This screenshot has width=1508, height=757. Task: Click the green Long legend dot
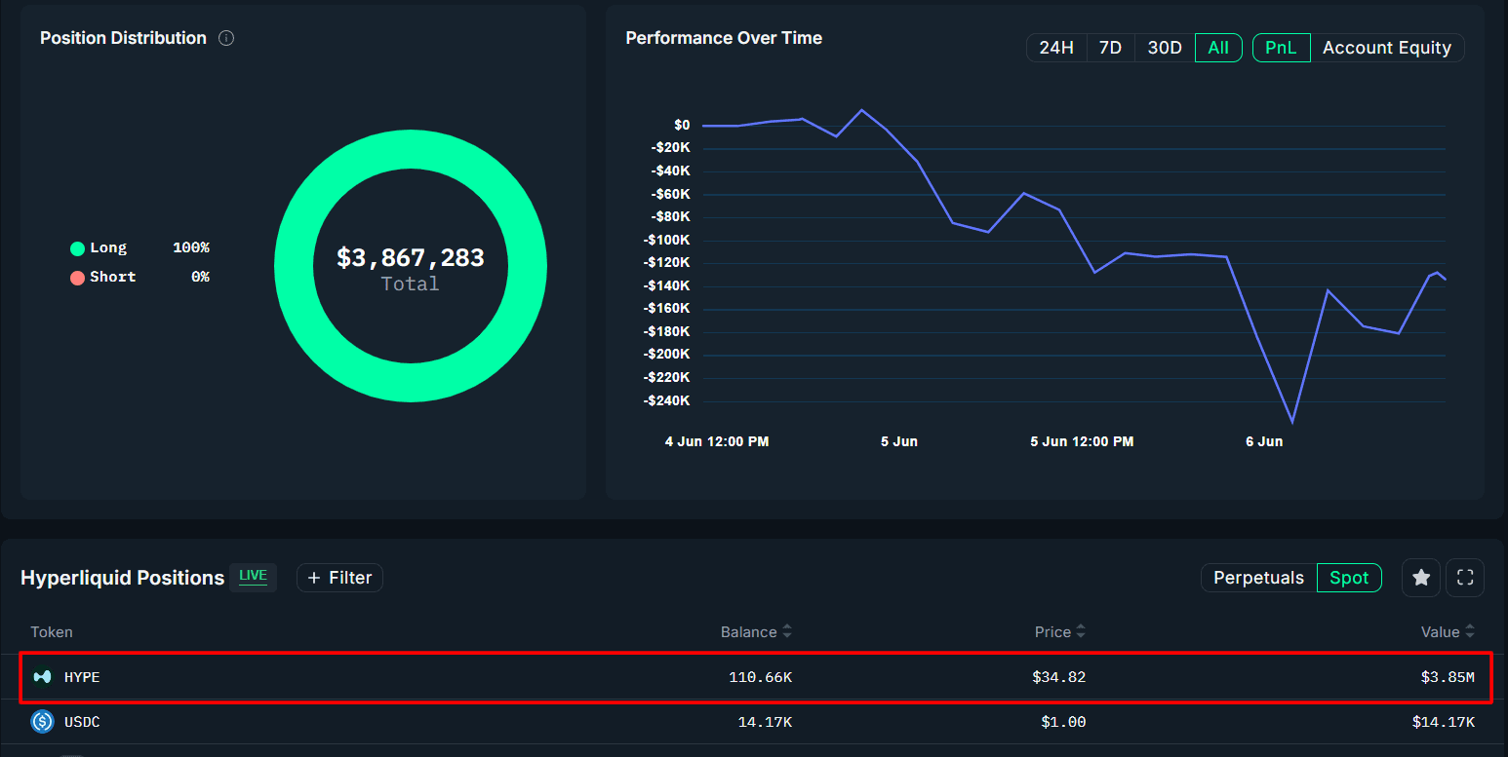tap(77, 249)
